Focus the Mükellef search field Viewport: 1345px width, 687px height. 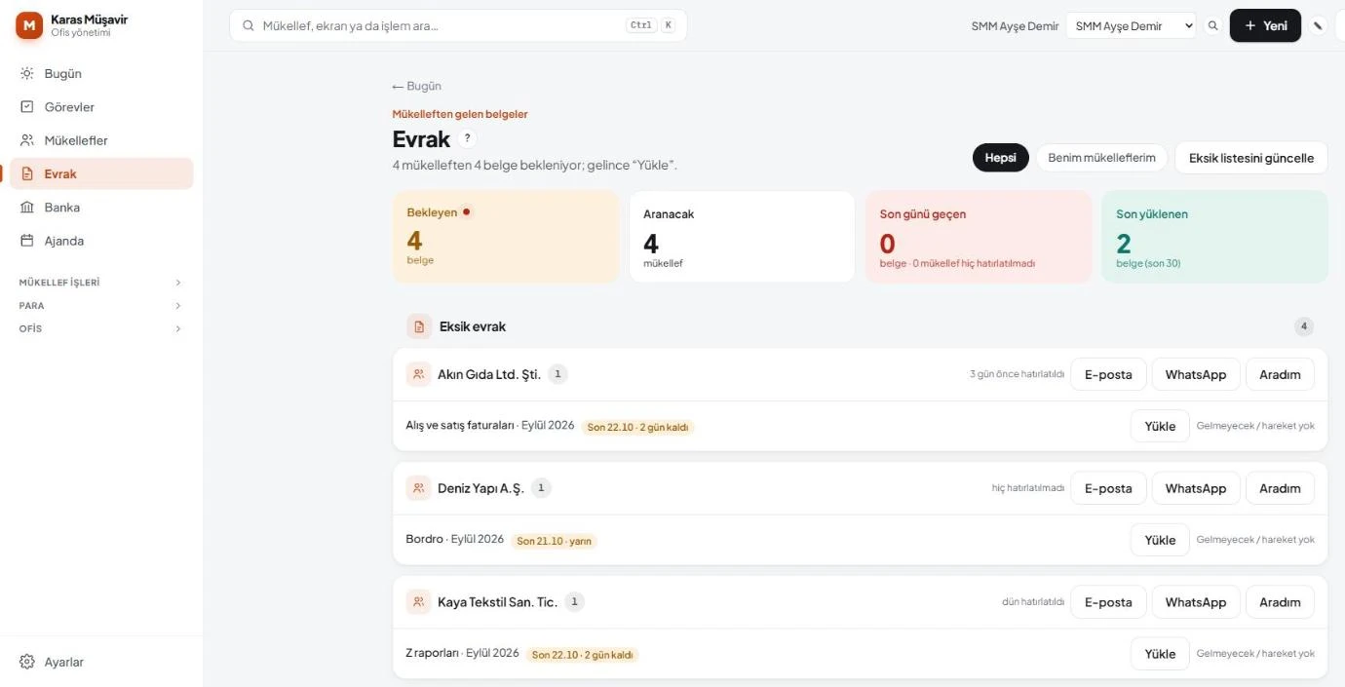pyautogui.click(x=458, y=25)
